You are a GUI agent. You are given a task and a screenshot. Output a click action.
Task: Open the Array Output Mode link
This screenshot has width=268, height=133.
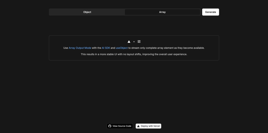pos(80,48)
